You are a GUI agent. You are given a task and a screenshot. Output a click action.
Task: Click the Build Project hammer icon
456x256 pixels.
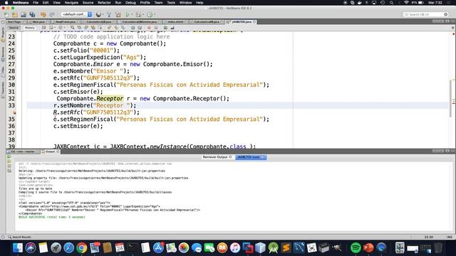(x=109, y=14)
